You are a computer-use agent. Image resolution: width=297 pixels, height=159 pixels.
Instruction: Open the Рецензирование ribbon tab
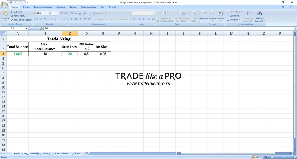88,7
